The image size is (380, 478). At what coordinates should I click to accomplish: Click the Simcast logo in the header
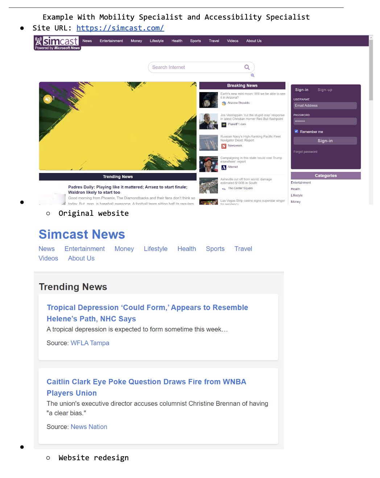click(57, 43)
